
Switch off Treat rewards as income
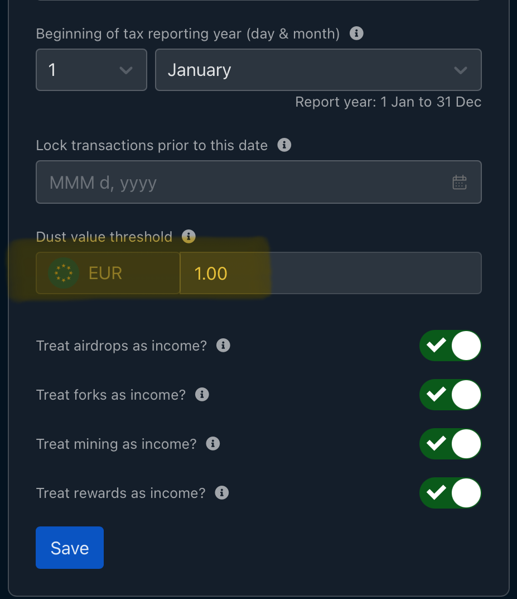450,493
